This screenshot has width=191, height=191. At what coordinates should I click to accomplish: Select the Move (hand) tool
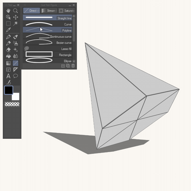click(8, 11)
